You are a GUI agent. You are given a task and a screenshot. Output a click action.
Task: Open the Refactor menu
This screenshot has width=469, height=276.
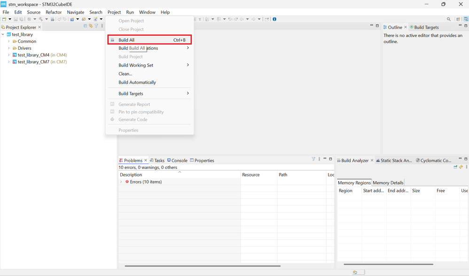[54, 12]
